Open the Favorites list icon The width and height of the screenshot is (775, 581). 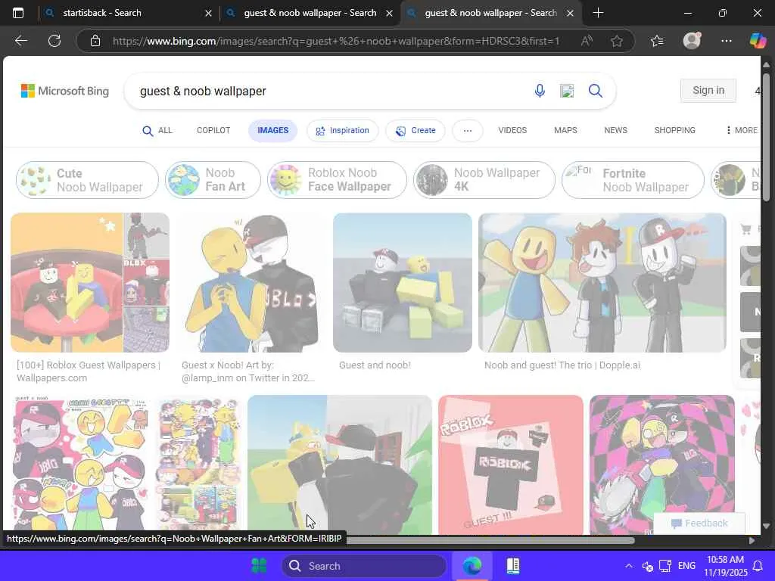point(657,41)
